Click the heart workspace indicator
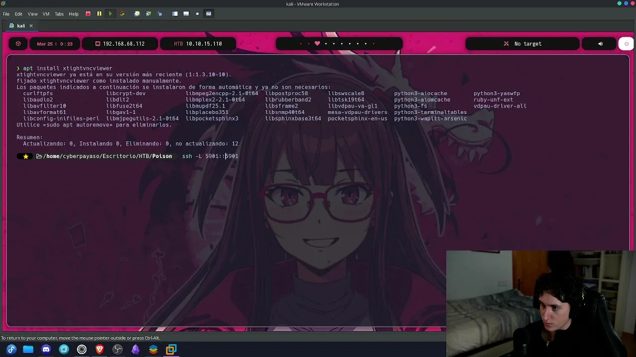 click(x=317, y=44)
